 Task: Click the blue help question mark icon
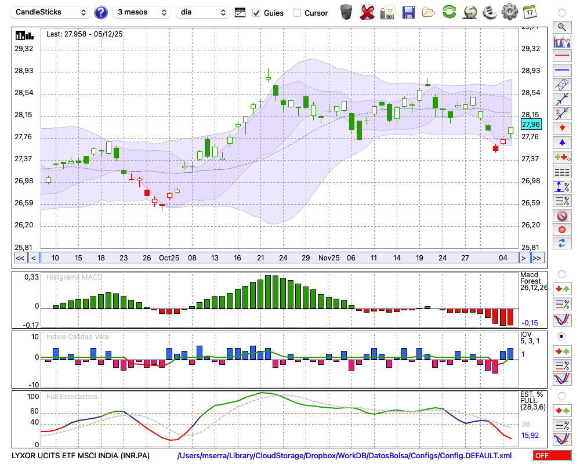[101, 12]
